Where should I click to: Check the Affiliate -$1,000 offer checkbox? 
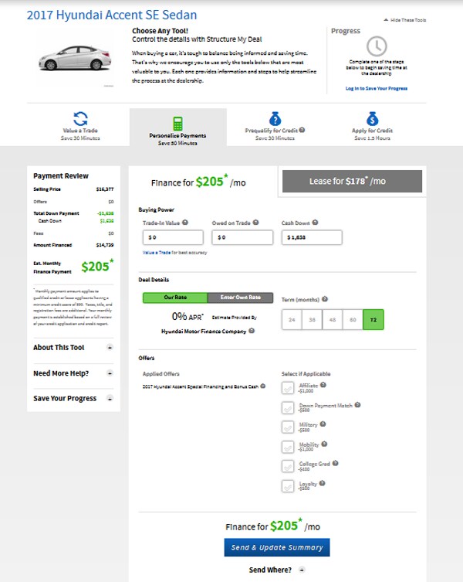tap(288, 388)
